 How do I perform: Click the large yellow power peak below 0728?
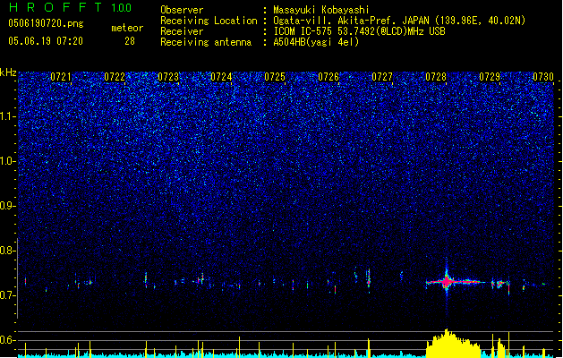(453, 344)
